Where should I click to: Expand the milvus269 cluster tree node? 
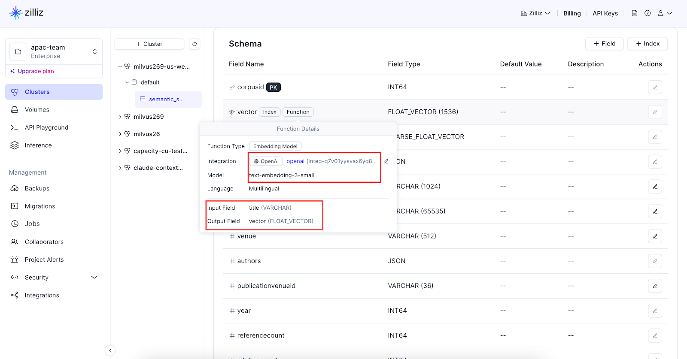click(120, 117)
